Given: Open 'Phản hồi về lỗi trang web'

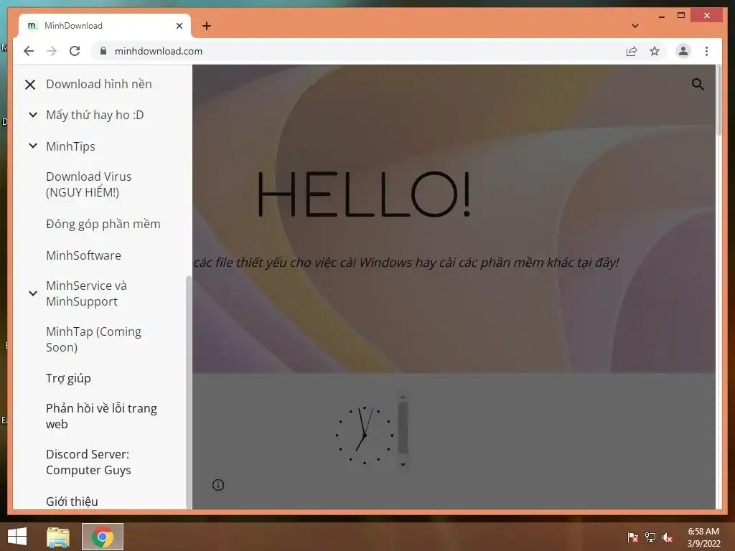Looking at the screenshot, I should tap(101, 416).
